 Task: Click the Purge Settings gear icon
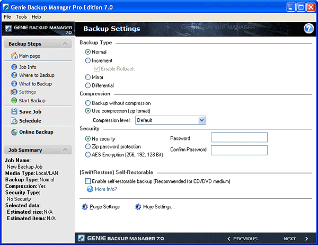(85, 207)
